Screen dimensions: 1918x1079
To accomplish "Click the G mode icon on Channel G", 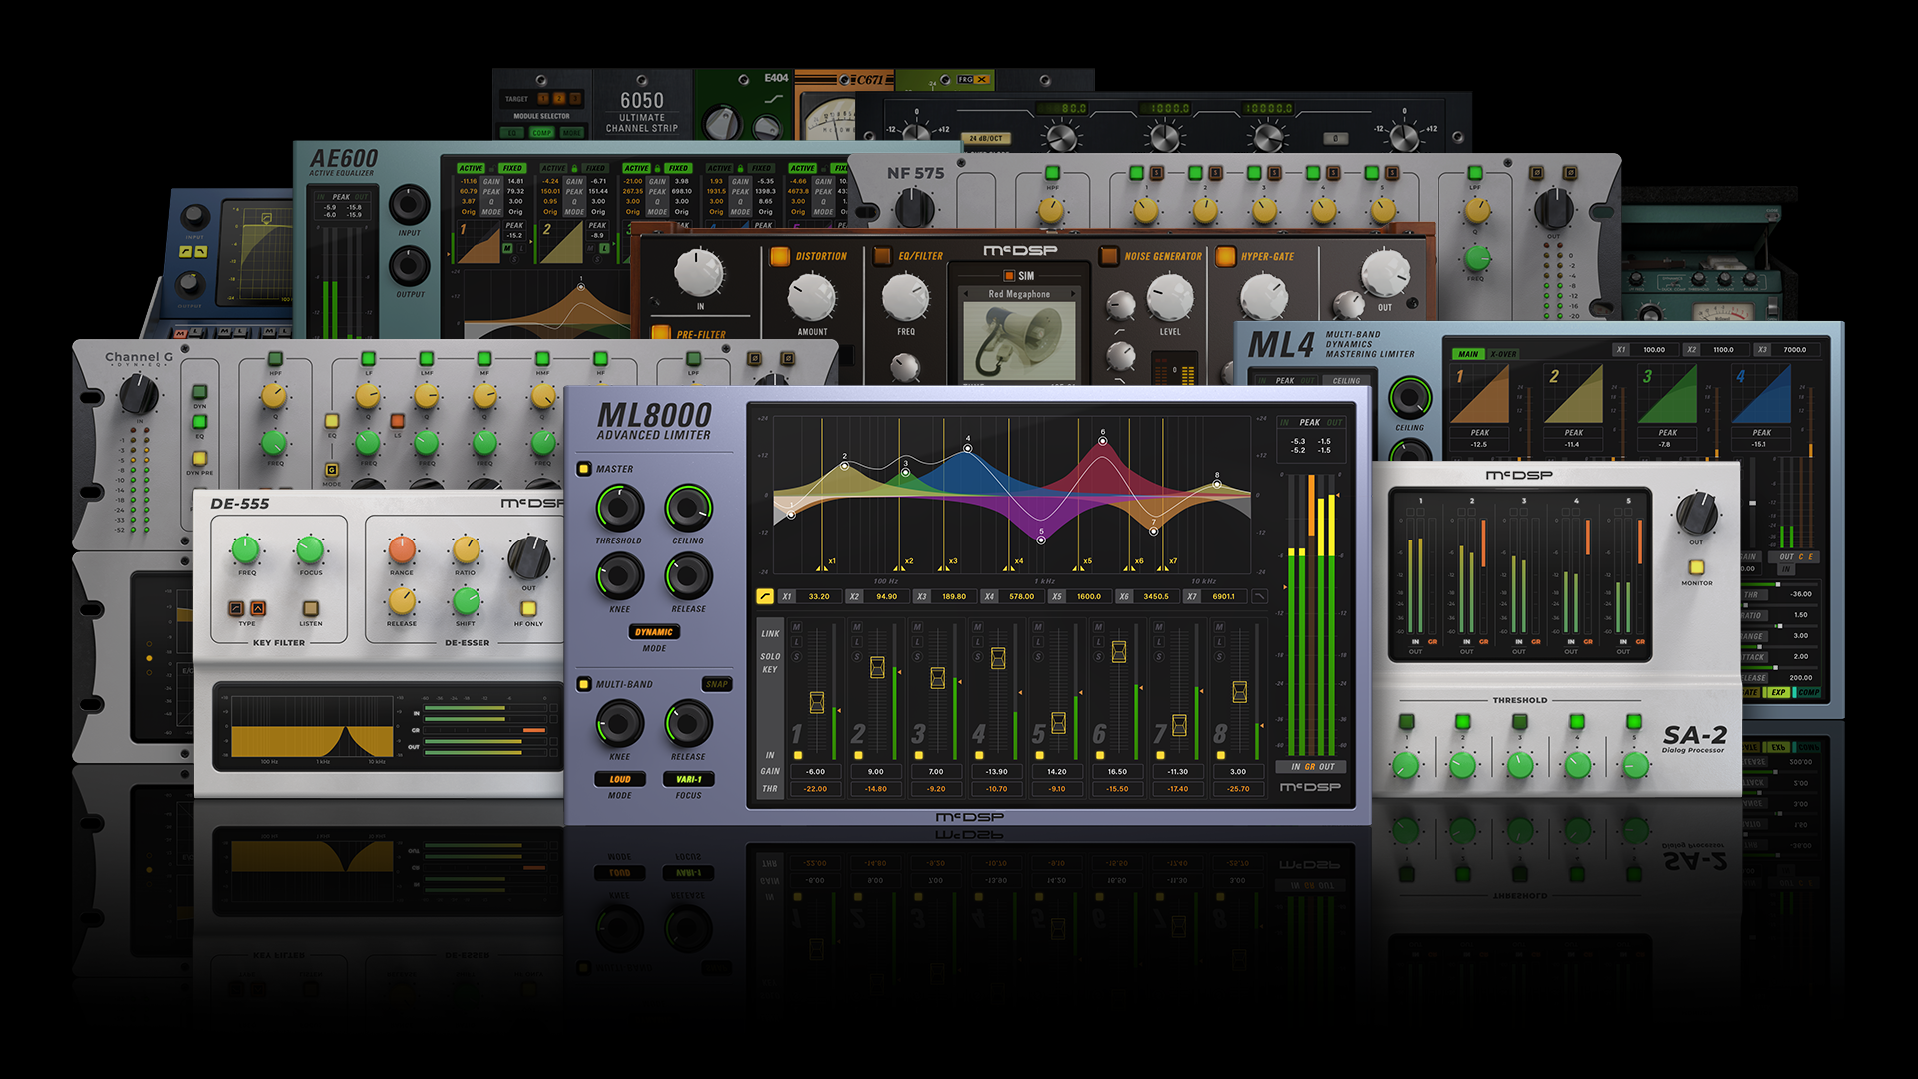I will pyautogui.click(x=332, y=470).
